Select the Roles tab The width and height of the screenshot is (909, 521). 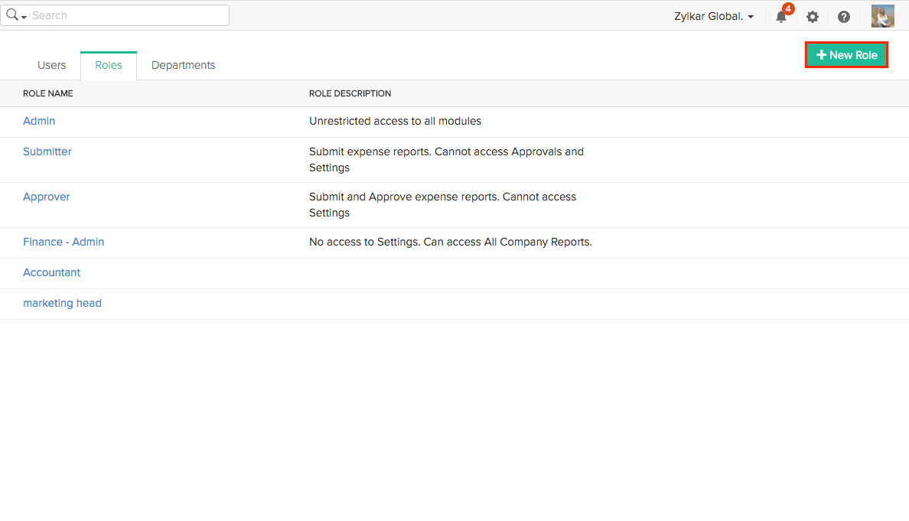pyautogui.click(x=109, y=65)
